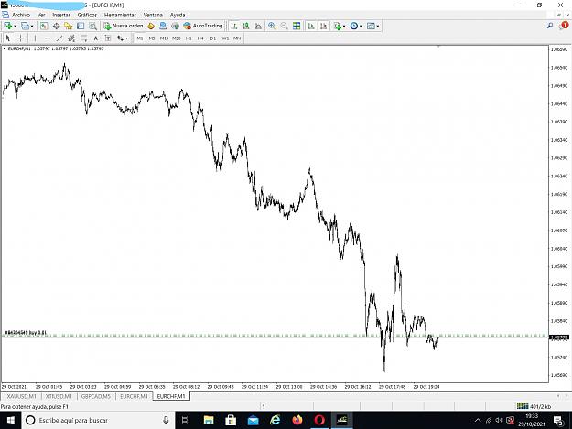Open the Ventana menu
This screenshot has width=572, height=429.
point(153,15)
